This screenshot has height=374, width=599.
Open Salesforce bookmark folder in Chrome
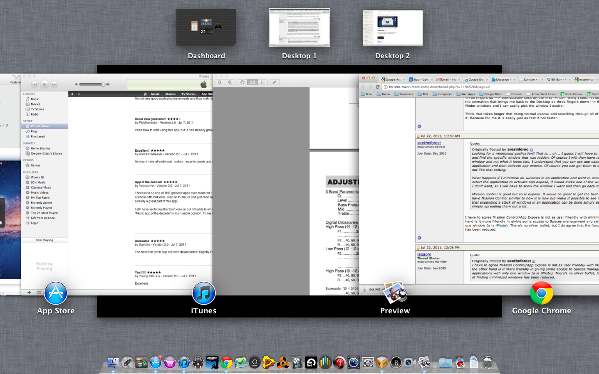point(404,94)
